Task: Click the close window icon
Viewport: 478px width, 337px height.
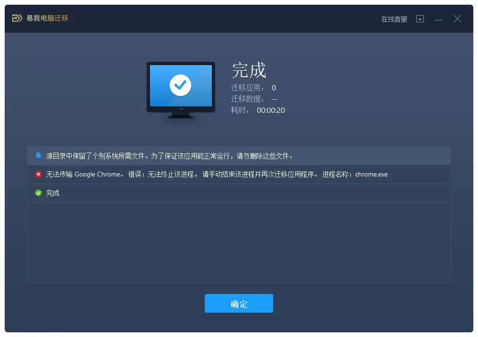Action: (457, 19)
